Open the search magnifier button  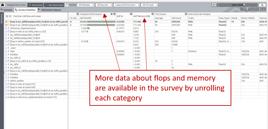[x=262, y=5]
